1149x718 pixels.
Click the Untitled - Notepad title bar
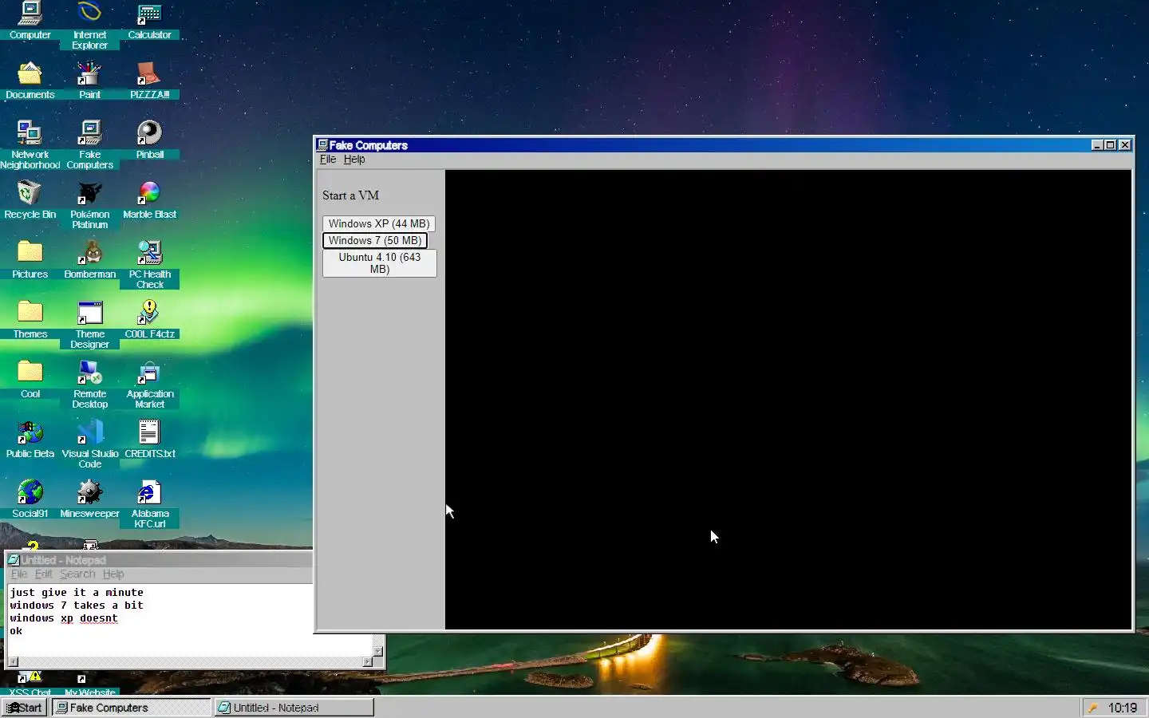(x=158, y=560)
